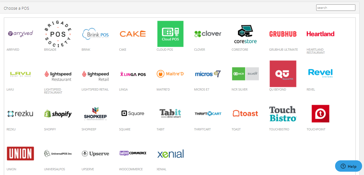Screen dimensions: 364x175
Task: Click the "TOUCHPOINT" text label
Action: 316,129
